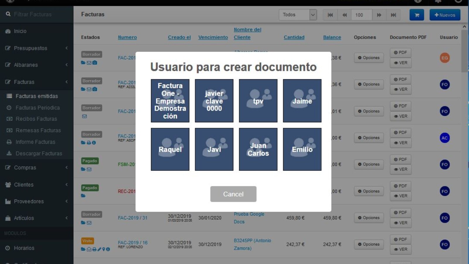
Task: Click the envelope icon under invoice FAC-2019 / 31
Action: [x=90, y=223]
